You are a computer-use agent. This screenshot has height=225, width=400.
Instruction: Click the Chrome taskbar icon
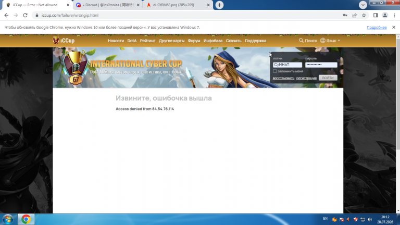[x=26, y=219]
